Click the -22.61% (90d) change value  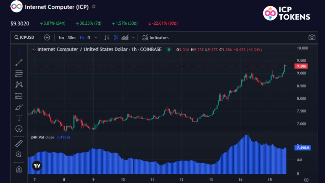pos(163,23)
